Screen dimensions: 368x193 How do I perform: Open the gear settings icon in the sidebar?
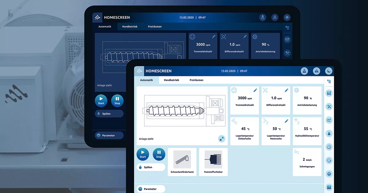[329, 174]
